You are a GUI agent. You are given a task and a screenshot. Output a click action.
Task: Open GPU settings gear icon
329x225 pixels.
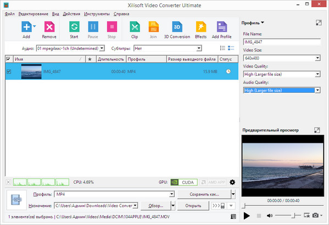pos(232,182)
